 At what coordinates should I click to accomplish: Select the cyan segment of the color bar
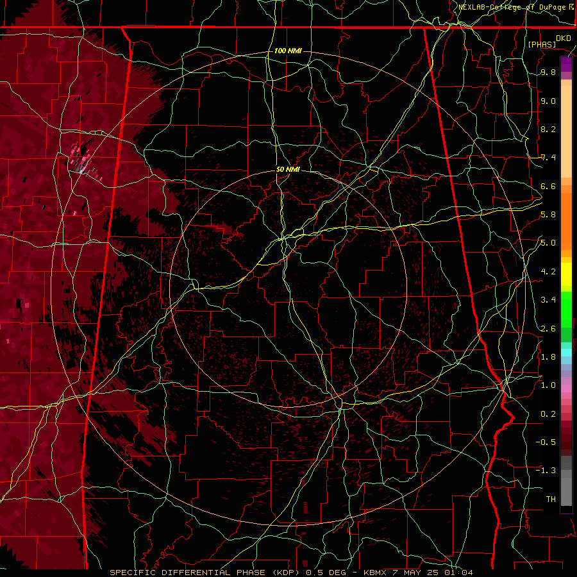[x=566, y=353]
